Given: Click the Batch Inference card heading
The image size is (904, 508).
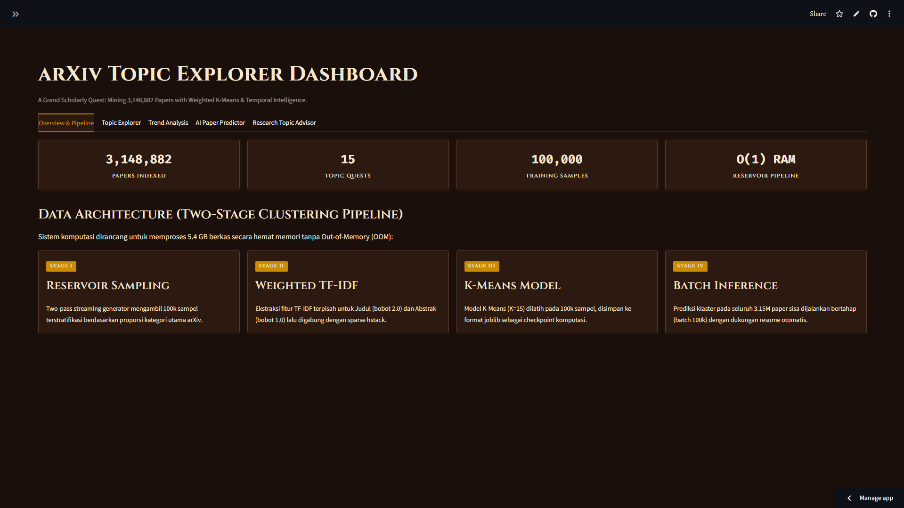Looking at the screenshot, I should (x=725, y=286).
